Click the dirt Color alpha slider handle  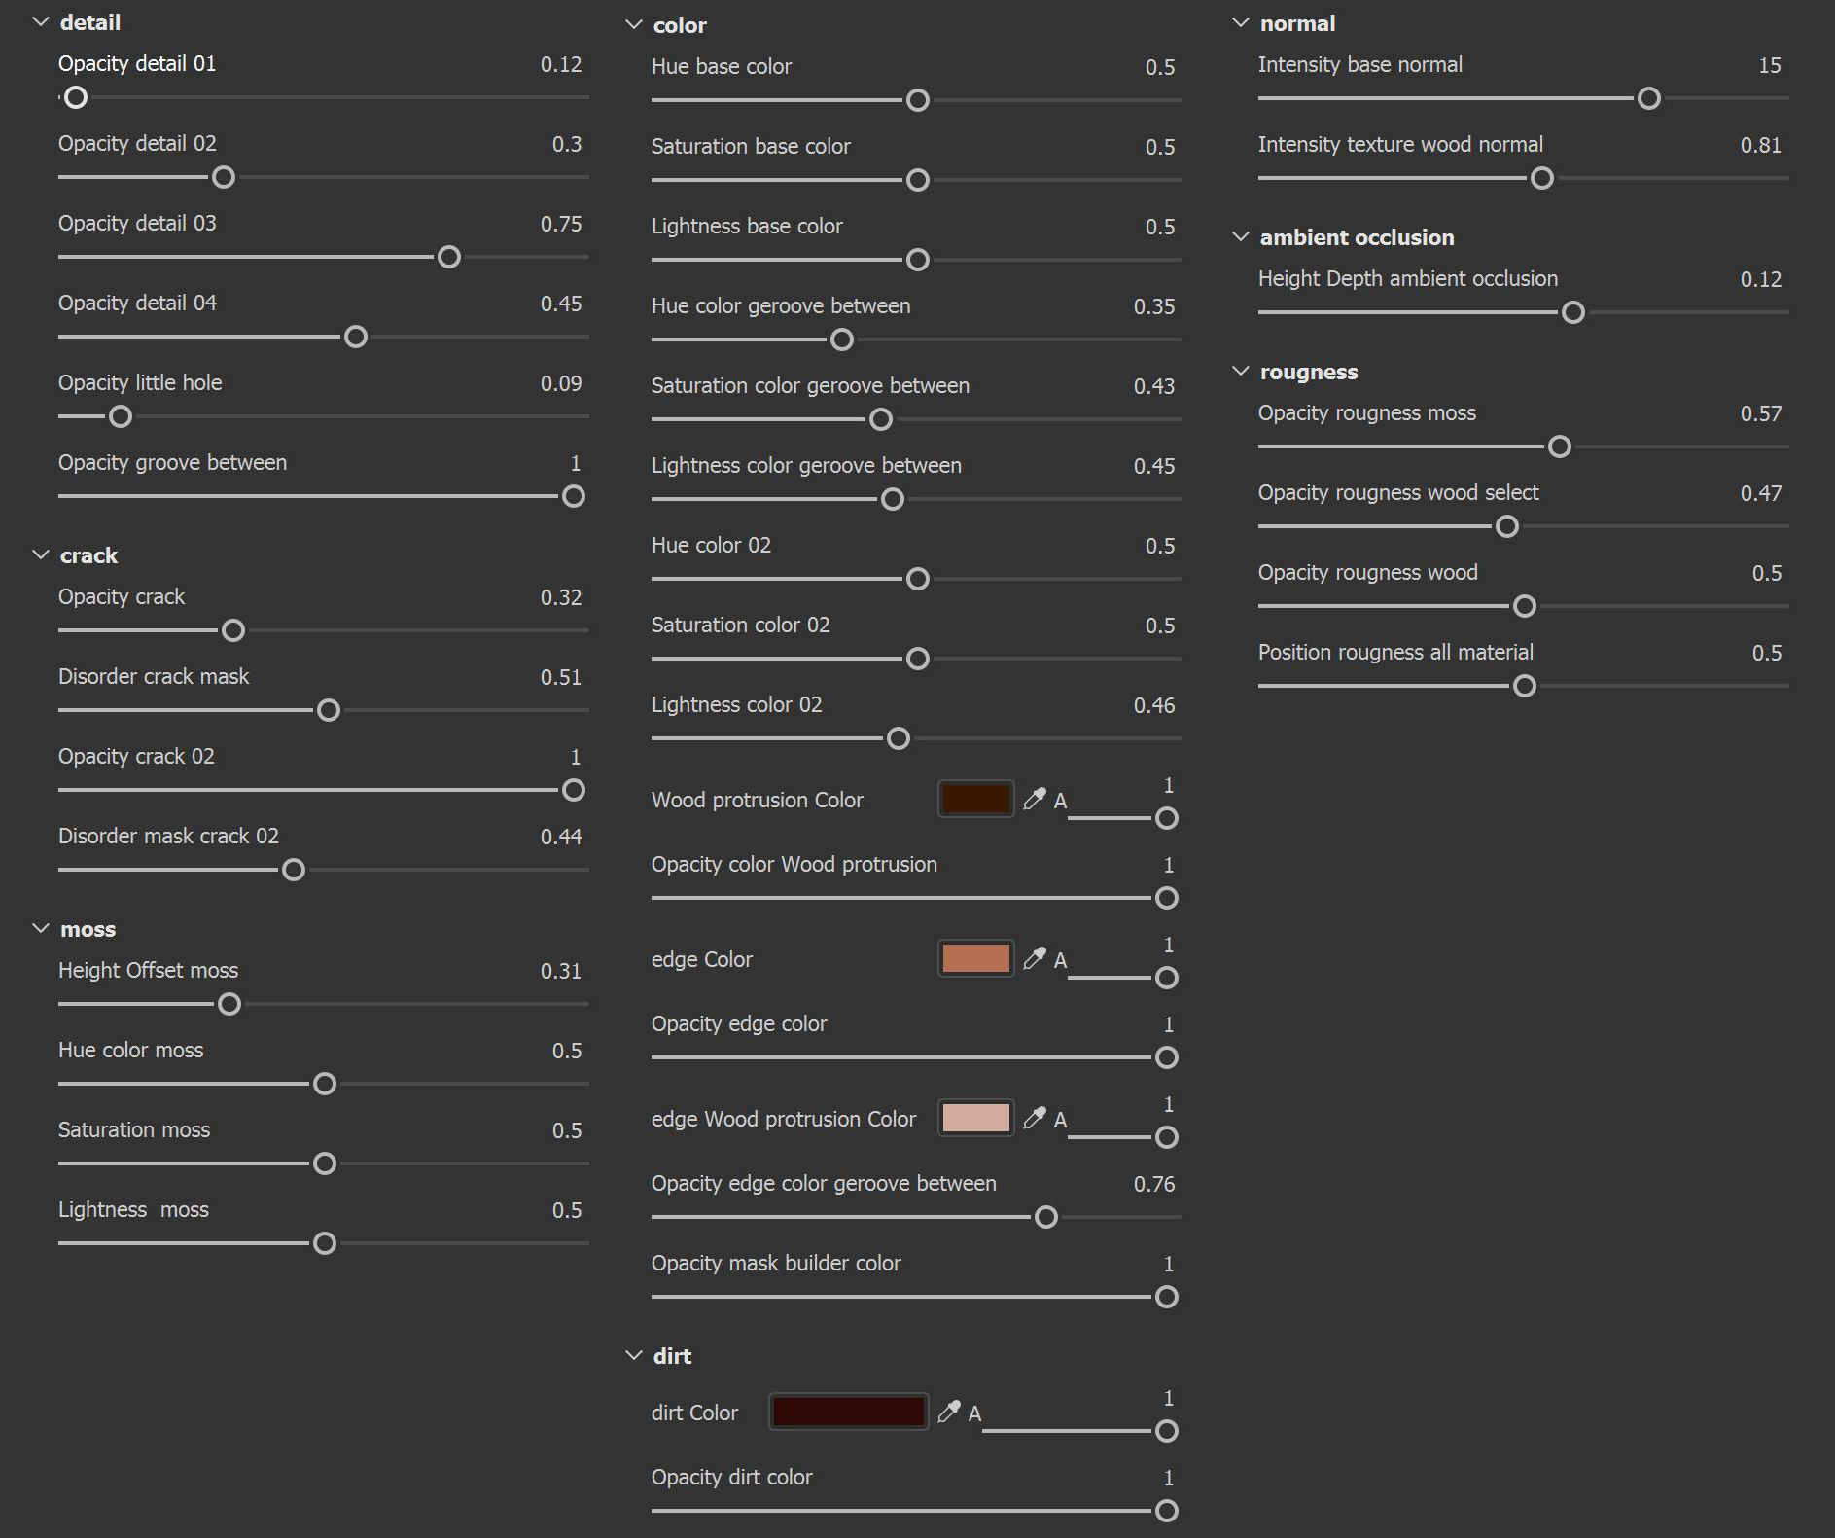point(1167,1431)
